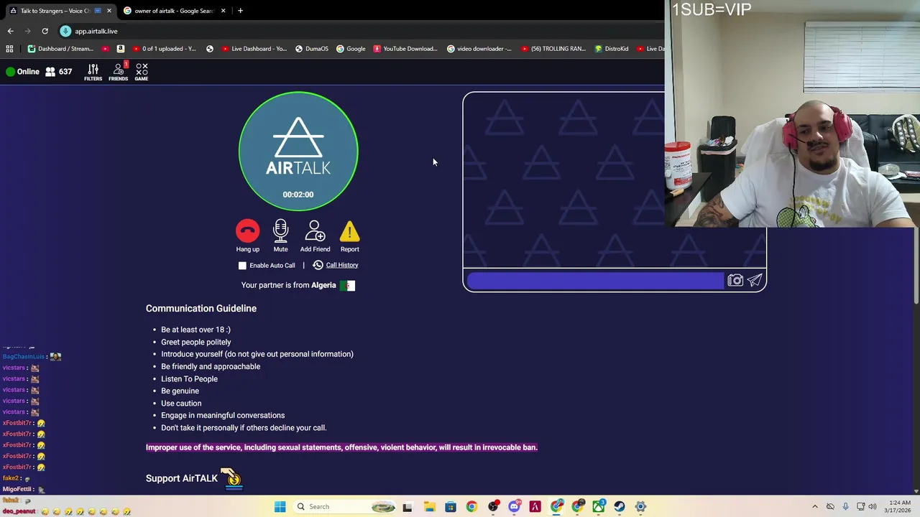Open the Live Dashboard bookmark
This screenshot has height=517, width=920.
pyautogui.click(x=254, y=49)
